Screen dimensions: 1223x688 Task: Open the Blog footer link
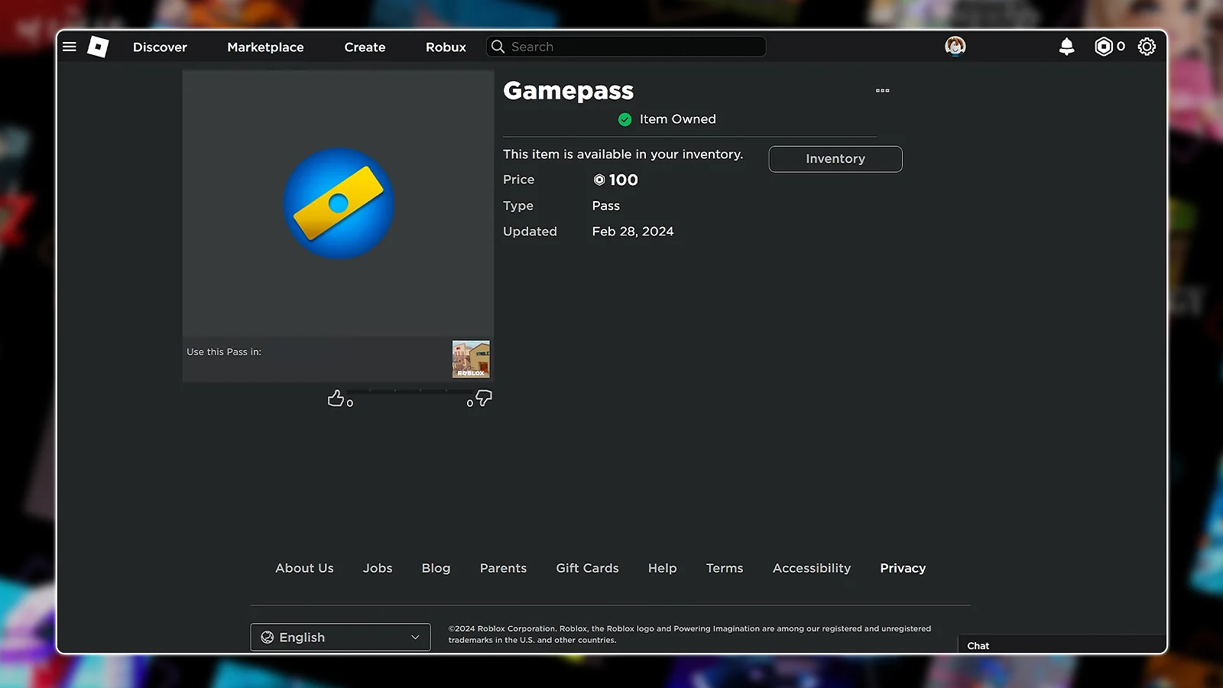(436, 568)
